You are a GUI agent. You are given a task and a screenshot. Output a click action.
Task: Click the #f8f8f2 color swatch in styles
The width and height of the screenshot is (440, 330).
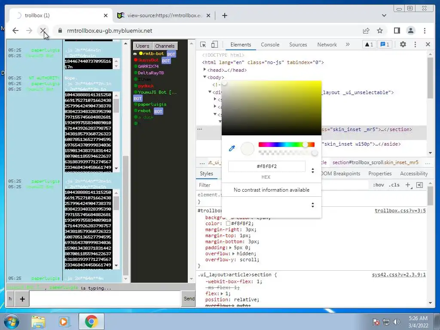pyautogui.click(x=228, y=223)
